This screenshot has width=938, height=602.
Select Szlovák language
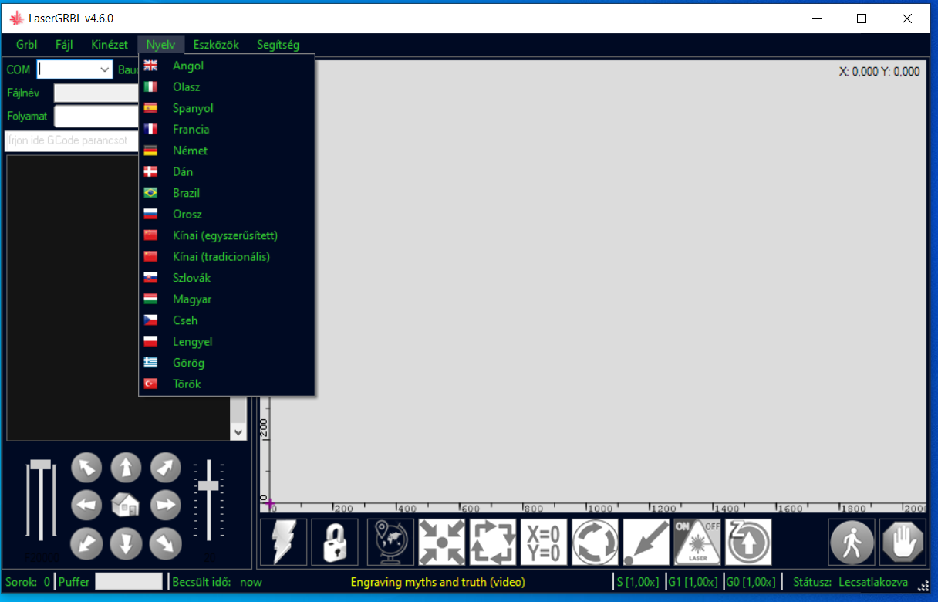click(x=227, y=278)
